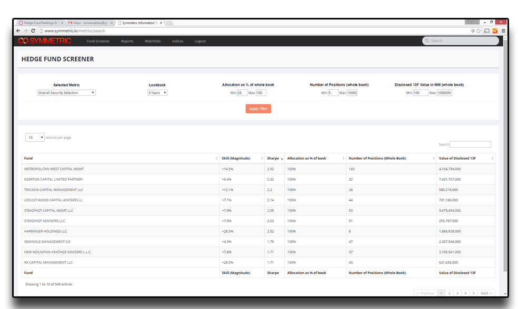Open the Lookback dropdown showing 3 Years
The width and height of the screenshot is (518, 309).
[157, 92]
